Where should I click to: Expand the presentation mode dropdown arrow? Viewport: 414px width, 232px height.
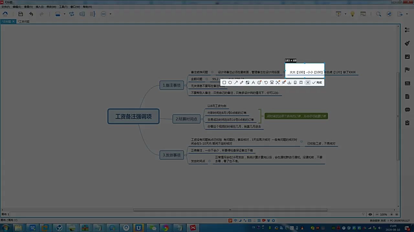coord(345,14)
